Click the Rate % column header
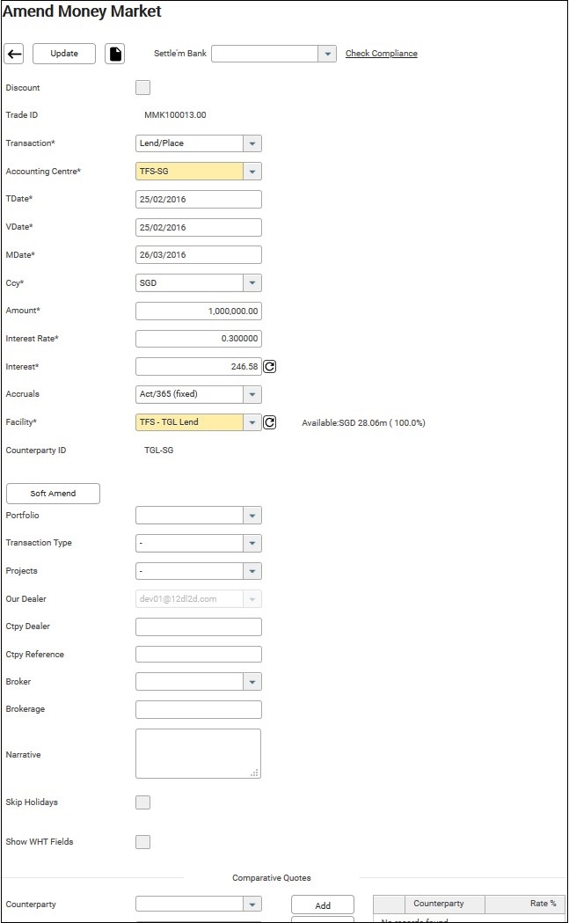The image size is (569, 923). click(523, 904)
